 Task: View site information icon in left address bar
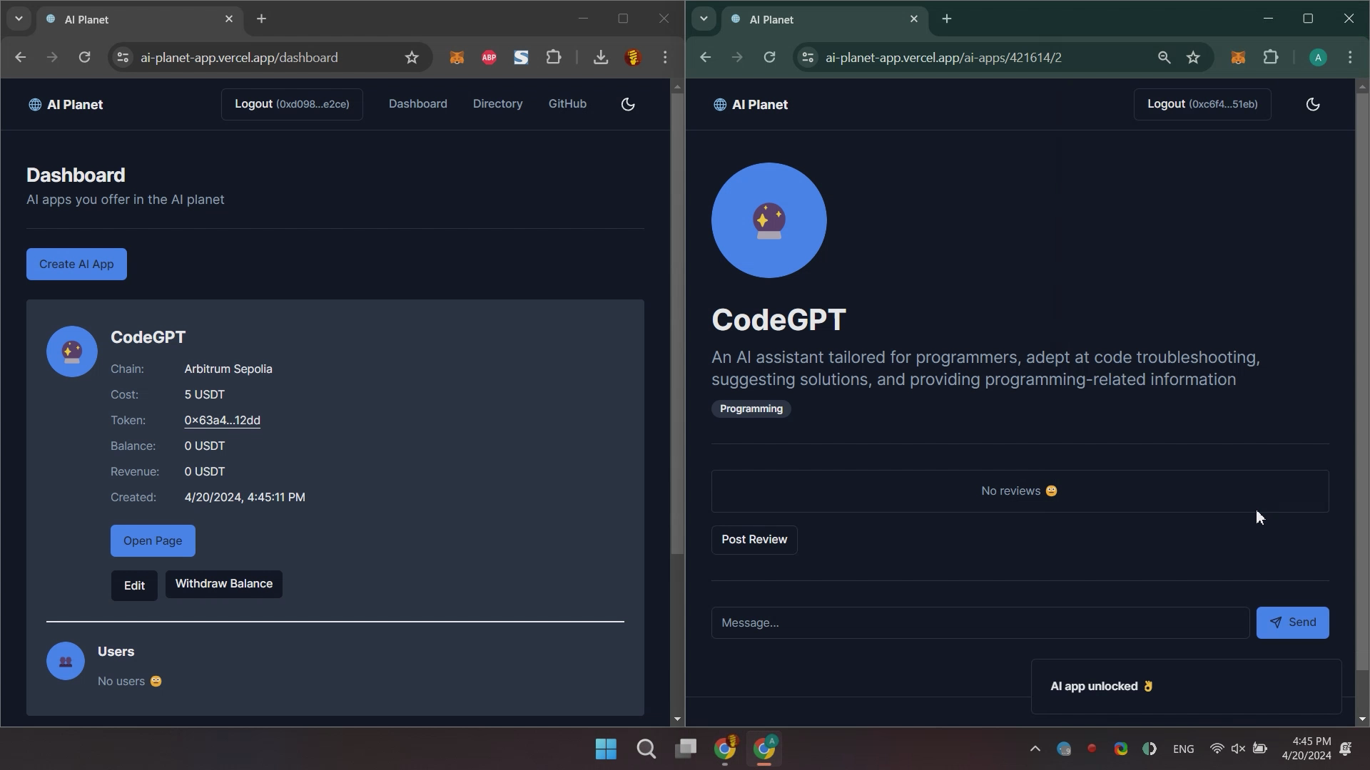[123, 58]
